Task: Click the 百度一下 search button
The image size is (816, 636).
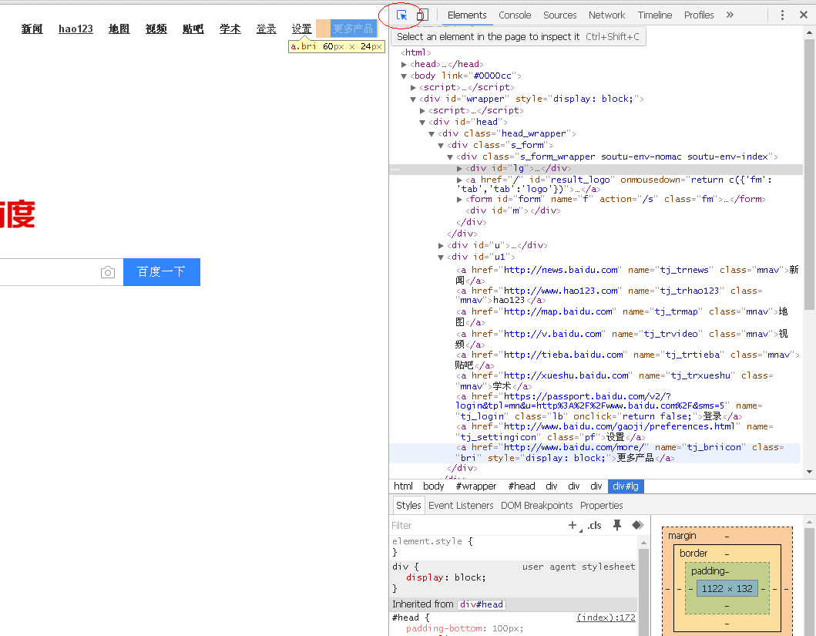Action: click(x=161, y=272)
